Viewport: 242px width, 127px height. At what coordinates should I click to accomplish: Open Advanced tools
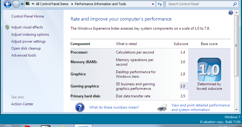click(x=24, y=55)
